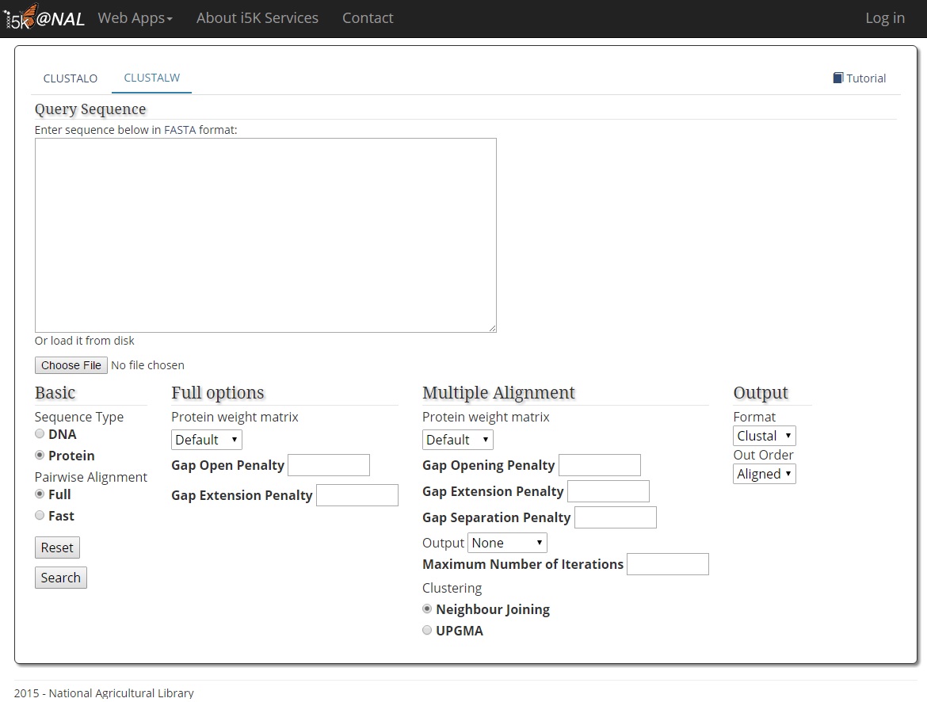The width and height of the screenshot is (927, 702).
Task: Click the FASTA query sequence text area
Action: coord(265,235)
